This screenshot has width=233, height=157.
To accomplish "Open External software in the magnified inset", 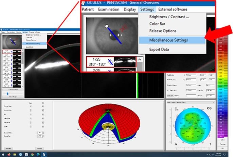I will point(173,9).
